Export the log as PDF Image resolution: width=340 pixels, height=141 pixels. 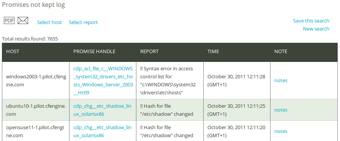[x=9, y=20]
